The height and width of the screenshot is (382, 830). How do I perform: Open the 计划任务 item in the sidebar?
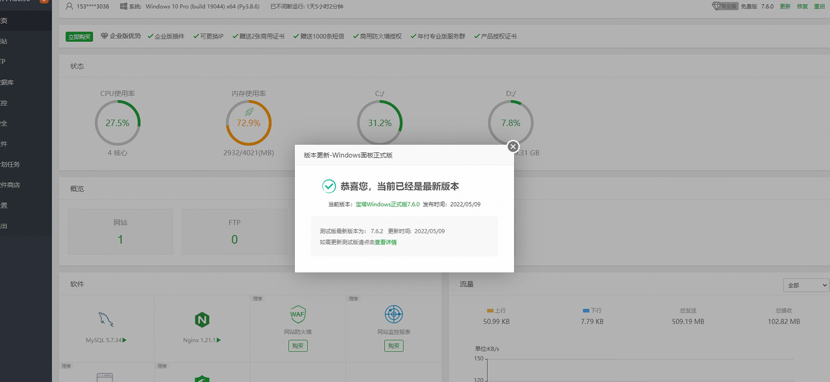26,164
